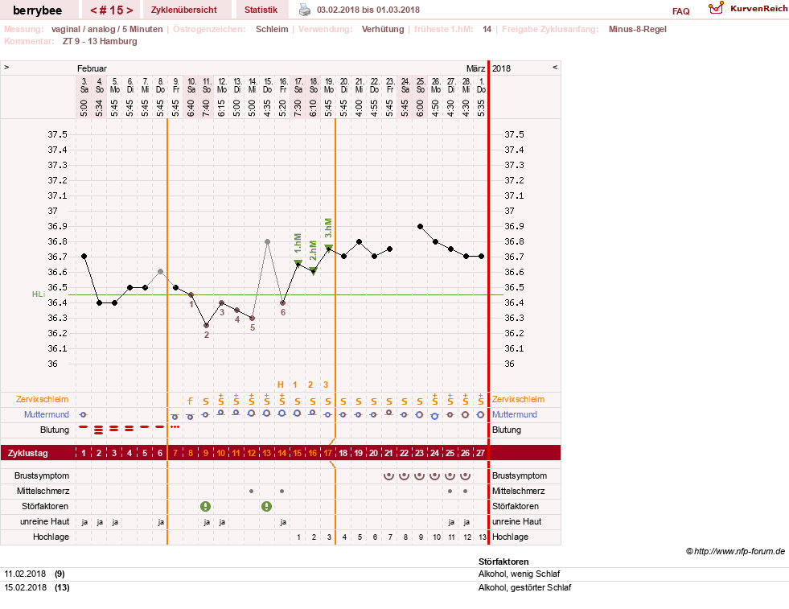Click 'Alkohol, wenig Schlaf' note

coord(520,574)
